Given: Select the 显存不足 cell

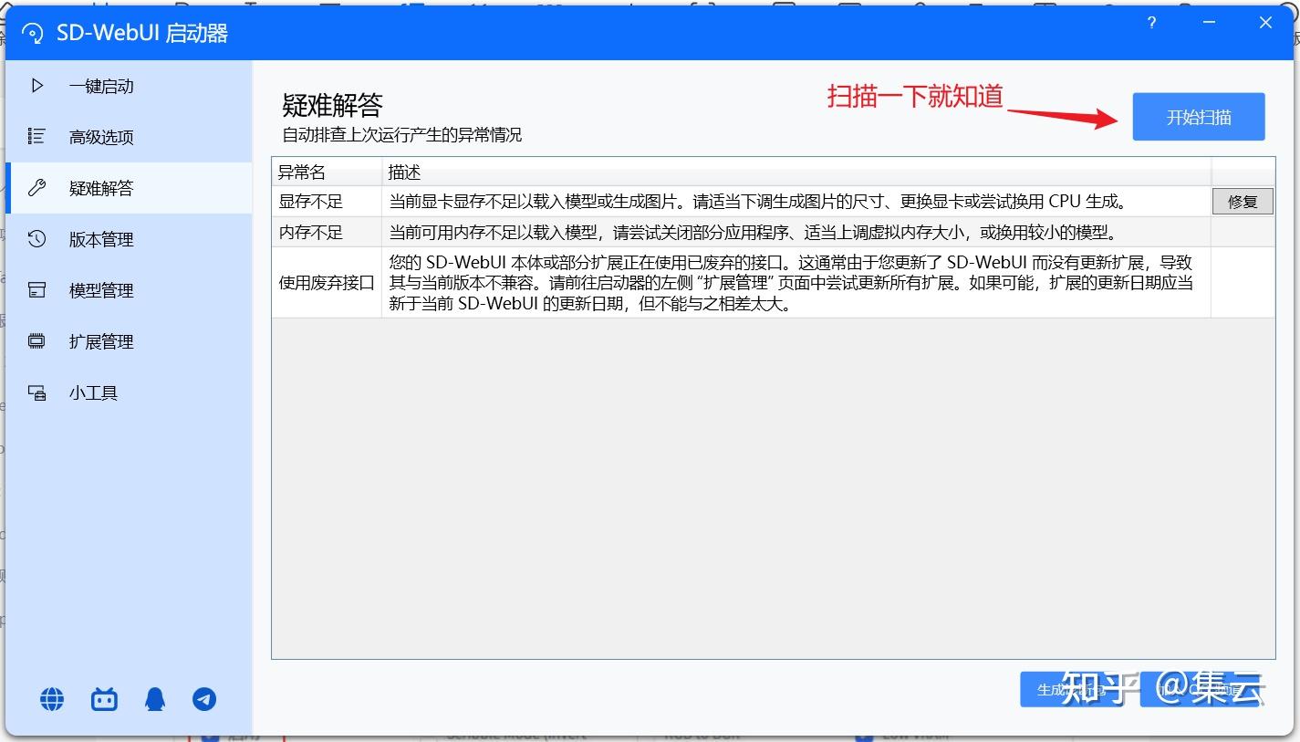Looking at the screenshot, I should tap(327, 202).
